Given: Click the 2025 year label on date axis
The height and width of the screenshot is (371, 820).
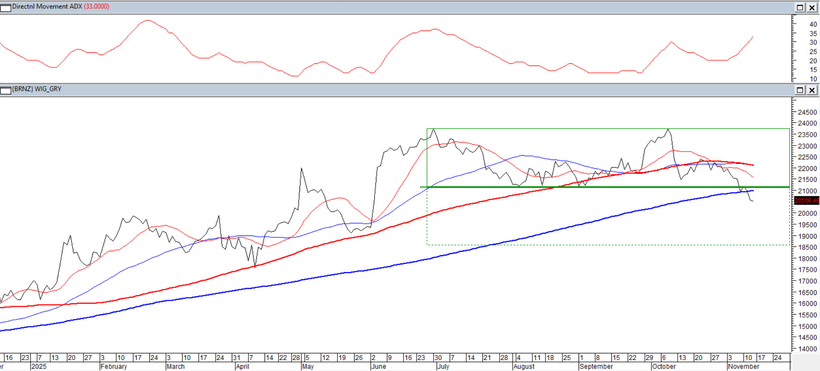Looking at the screenshot, I should [39, 367].
